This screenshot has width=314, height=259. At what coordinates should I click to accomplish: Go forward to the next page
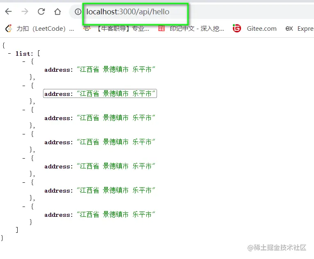25,11
